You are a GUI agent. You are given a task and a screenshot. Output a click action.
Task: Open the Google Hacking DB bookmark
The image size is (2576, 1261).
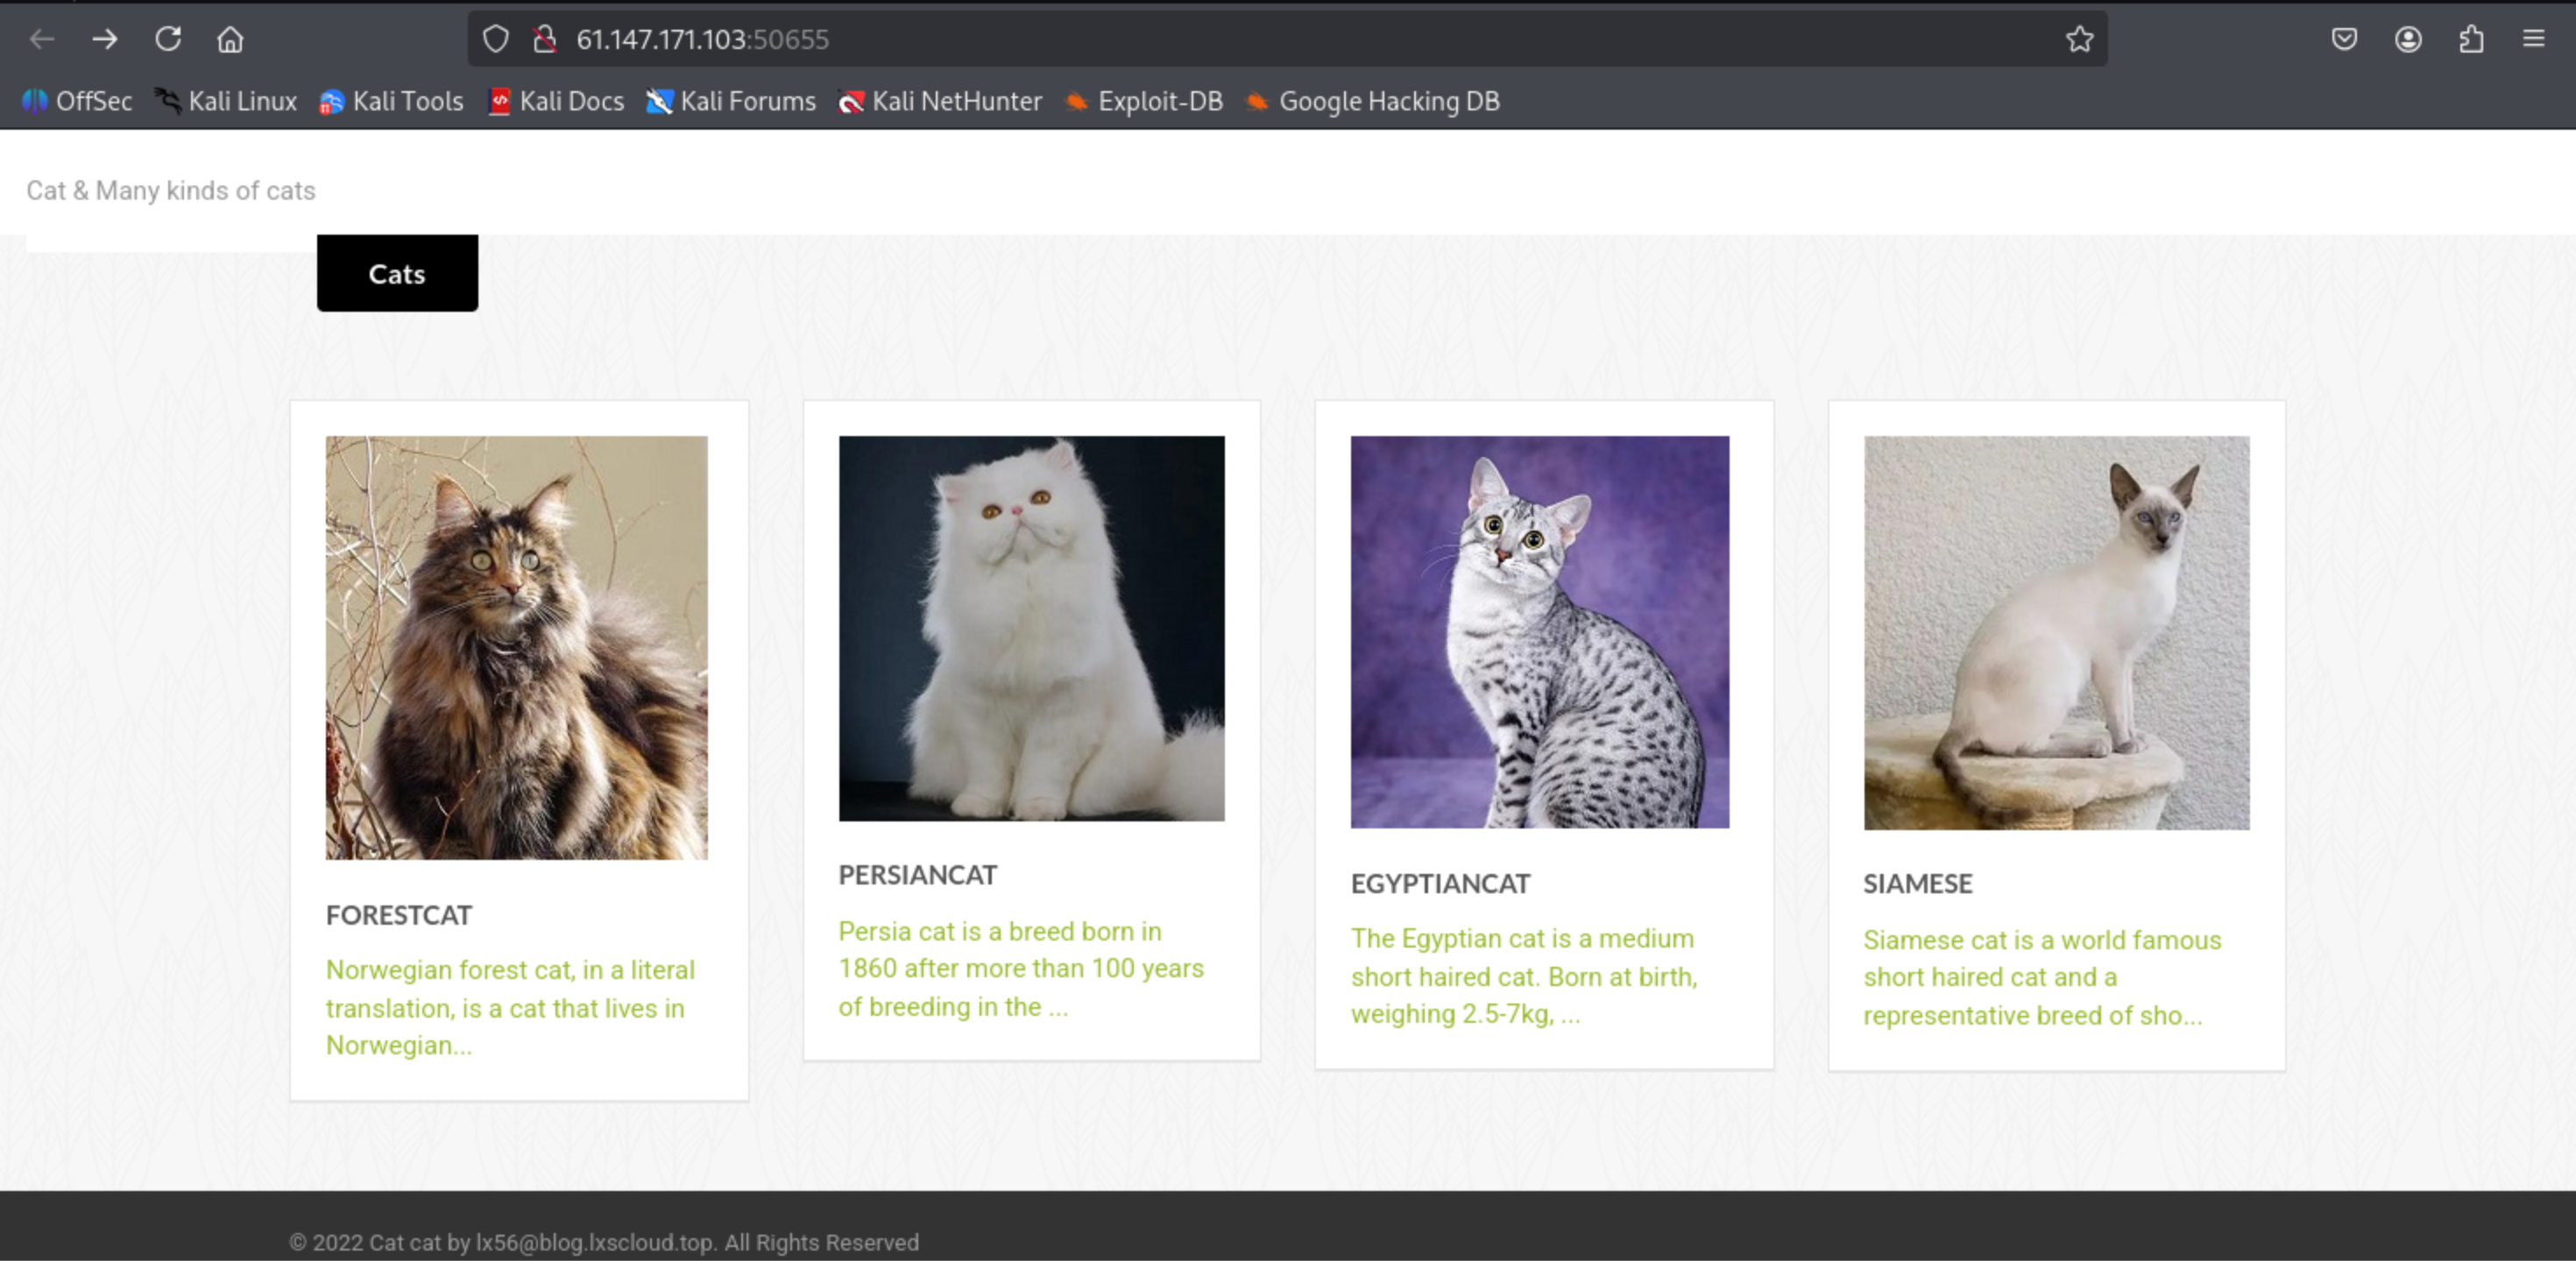[1373, 101]
